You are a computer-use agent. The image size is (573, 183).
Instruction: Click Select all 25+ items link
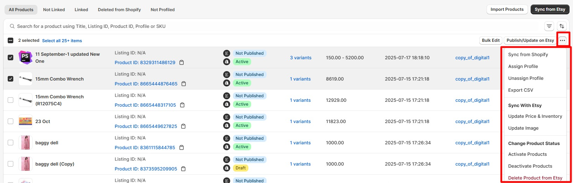pos(62,41)
